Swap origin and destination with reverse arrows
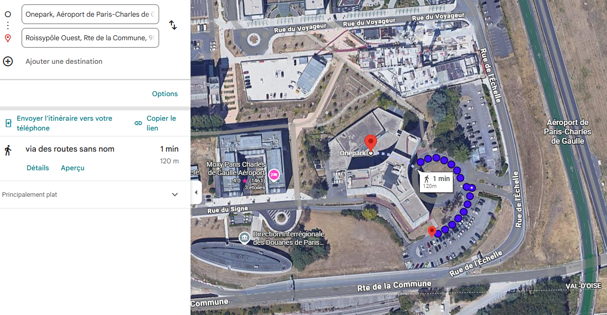 click(173, 25)
